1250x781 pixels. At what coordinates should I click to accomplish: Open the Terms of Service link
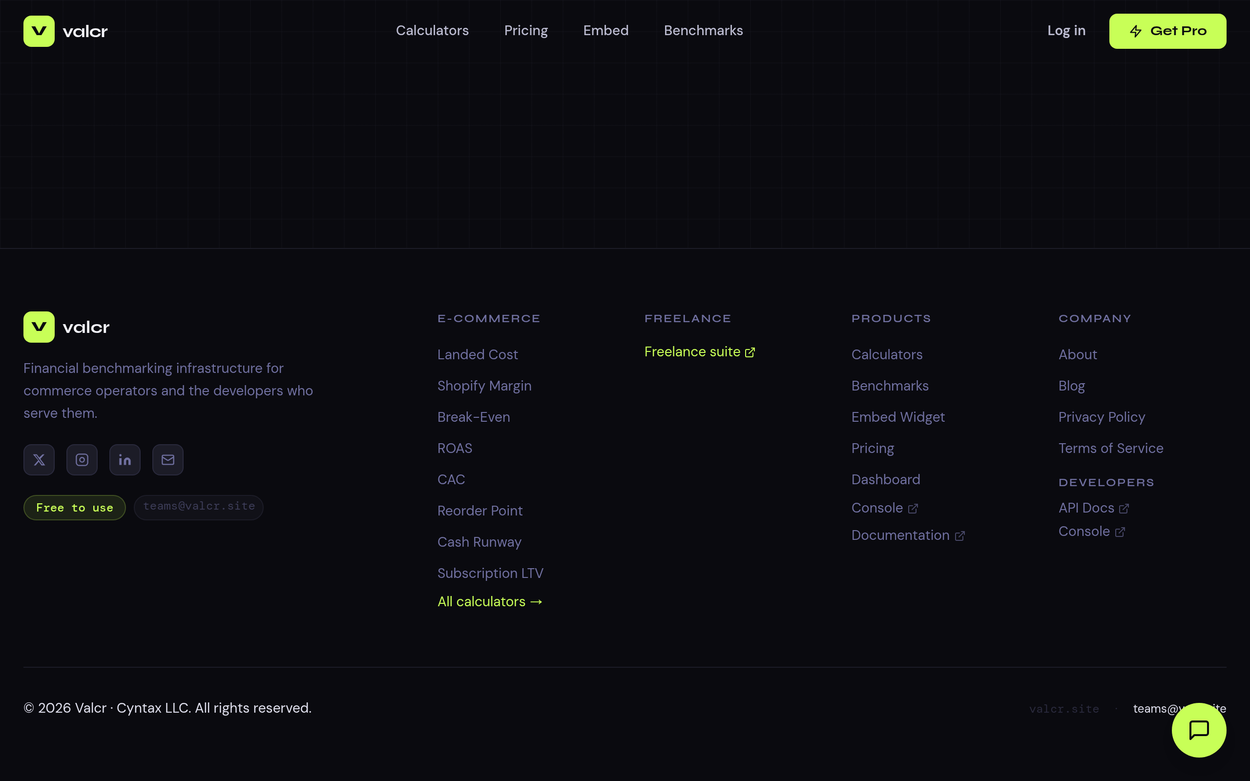pos(1110,449)
